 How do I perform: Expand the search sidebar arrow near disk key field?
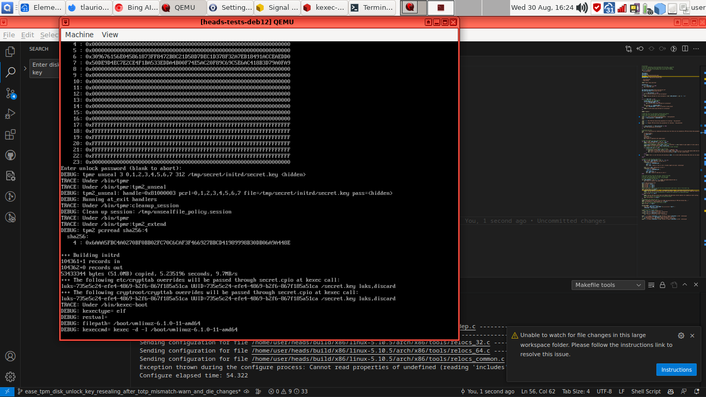click(x=24, y=68)
